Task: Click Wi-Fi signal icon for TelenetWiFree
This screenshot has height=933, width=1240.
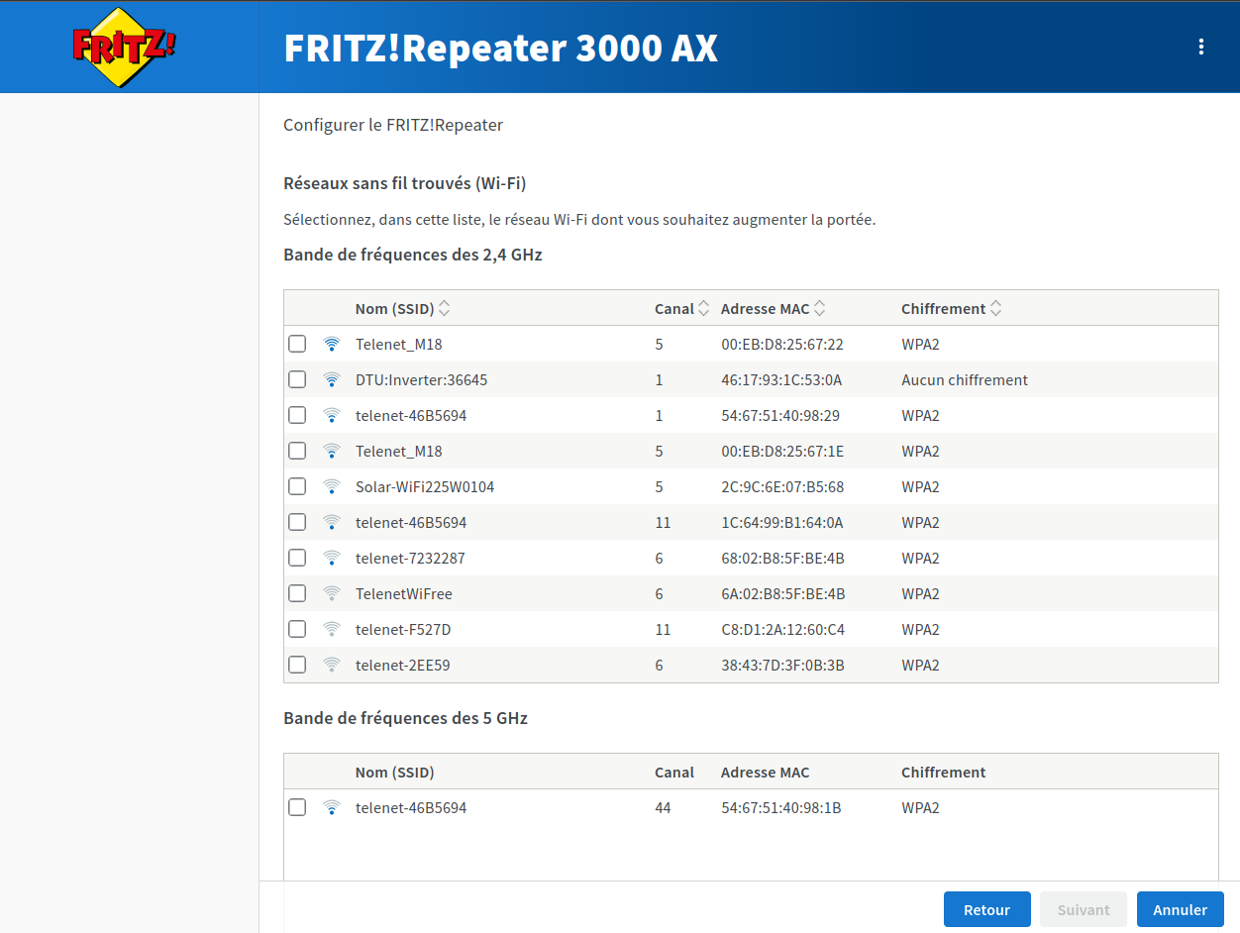Action: tap(332, 594)
